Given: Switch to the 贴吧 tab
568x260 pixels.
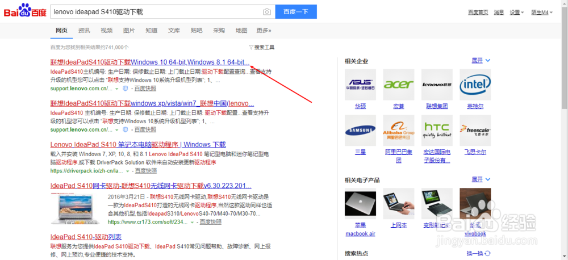Looking at the screenshot, I should [x=197, y=31].
